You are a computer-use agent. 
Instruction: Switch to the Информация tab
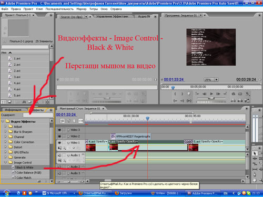(13, 110)
